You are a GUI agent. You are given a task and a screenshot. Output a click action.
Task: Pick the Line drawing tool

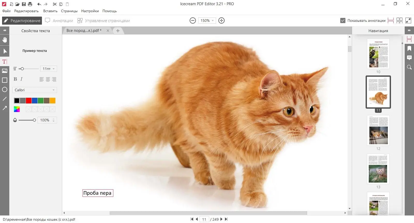point(5,99)
